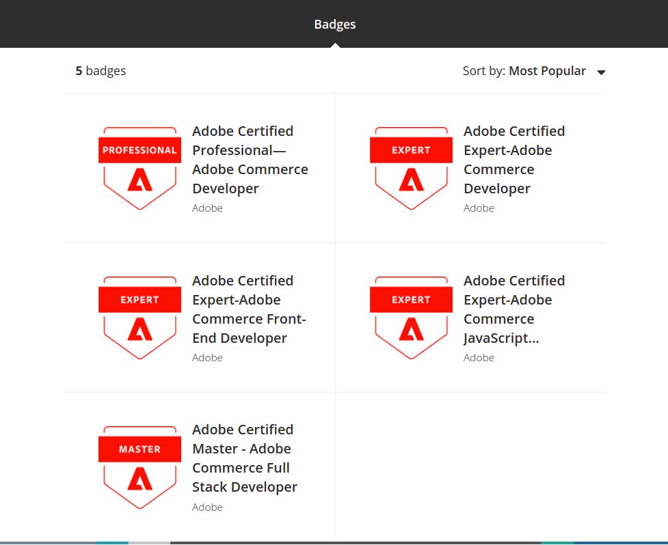Click Adobe issuer under Front-End Developer badge

(207, 358)
